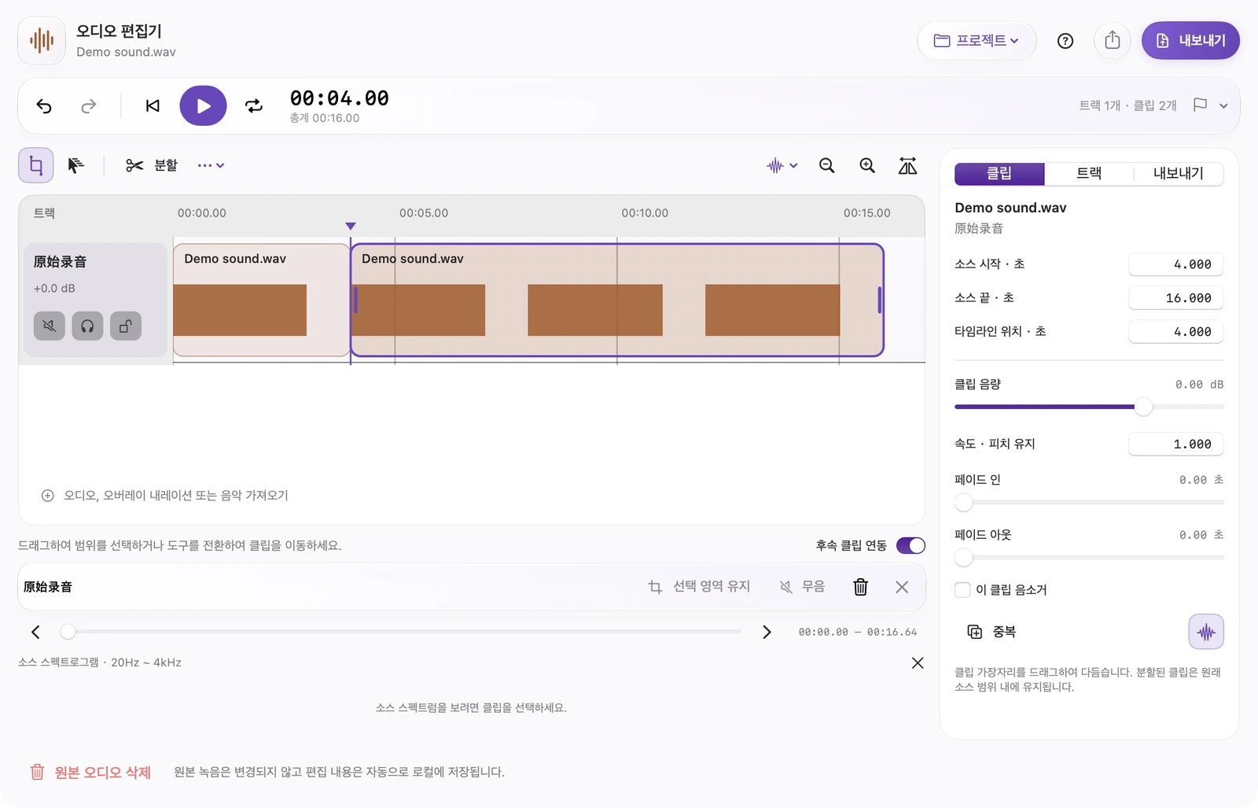Select the range crop tool
1258x808 pixels.
point(36,165)
